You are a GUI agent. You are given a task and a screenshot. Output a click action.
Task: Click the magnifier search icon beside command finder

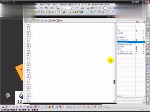point(72,8)
